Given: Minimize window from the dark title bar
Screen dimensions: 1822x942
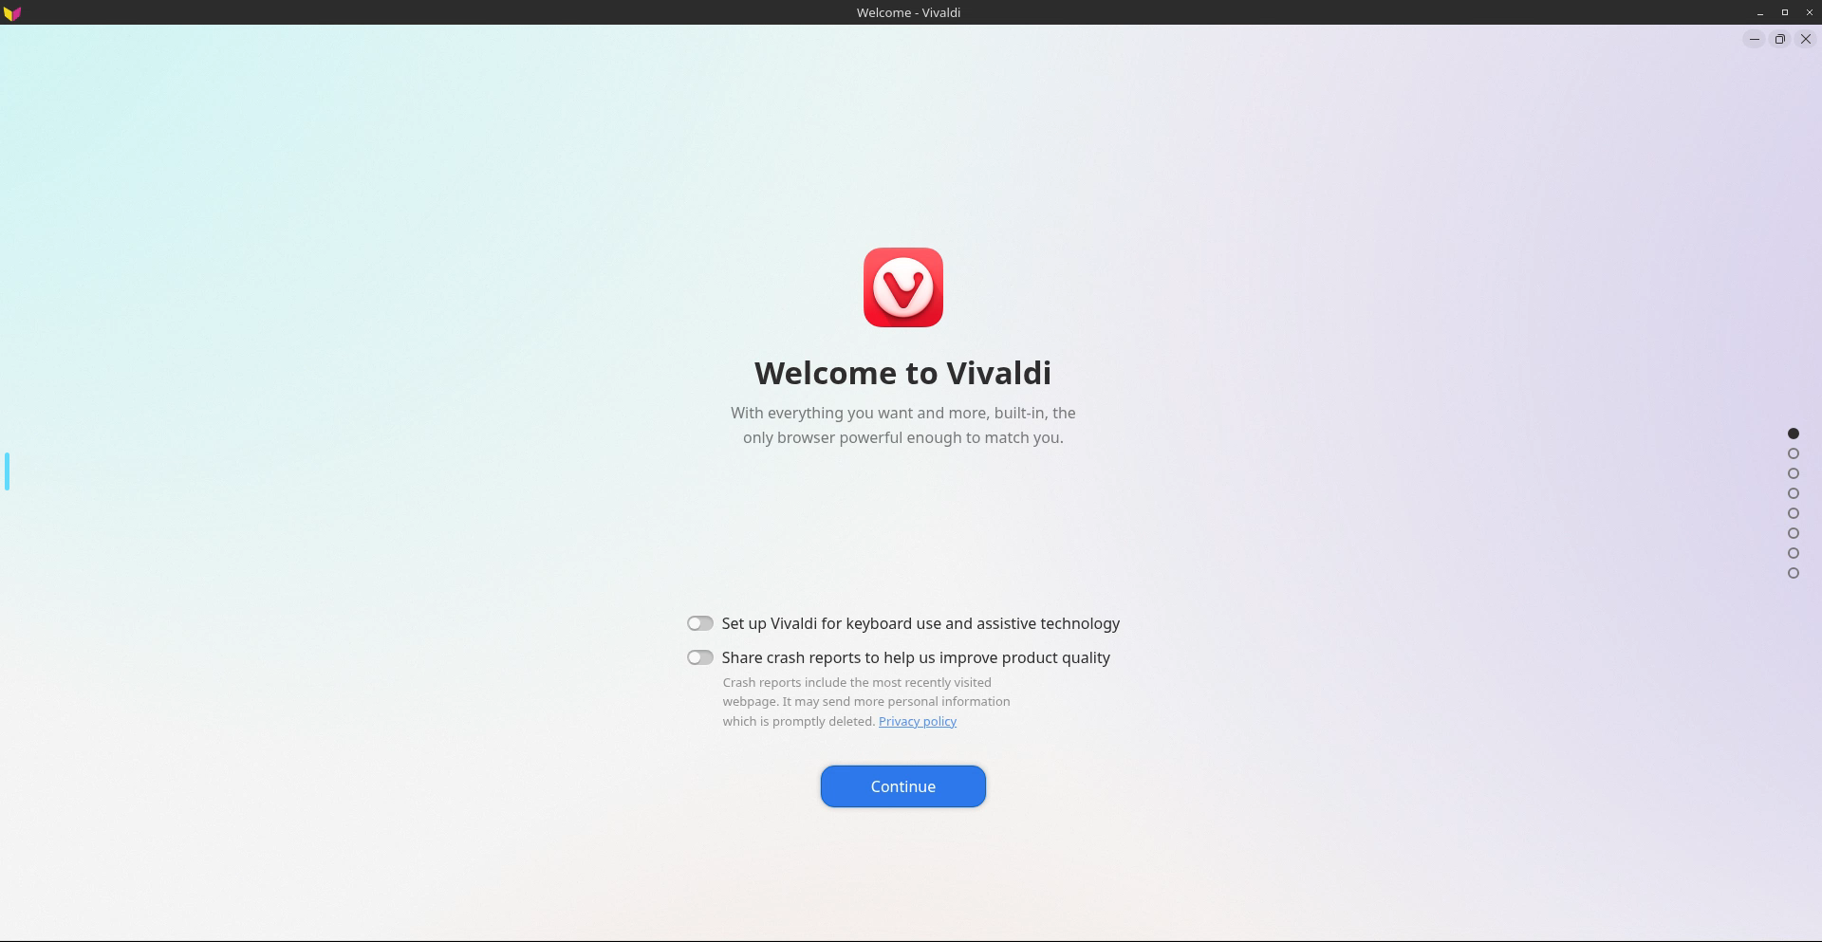Looking at the screenshot, I should coord(1760,12).
